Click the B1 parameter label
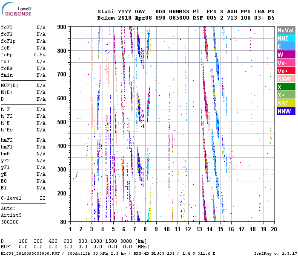Viewport: 298px width, 256px height. [x=4, y=188]
